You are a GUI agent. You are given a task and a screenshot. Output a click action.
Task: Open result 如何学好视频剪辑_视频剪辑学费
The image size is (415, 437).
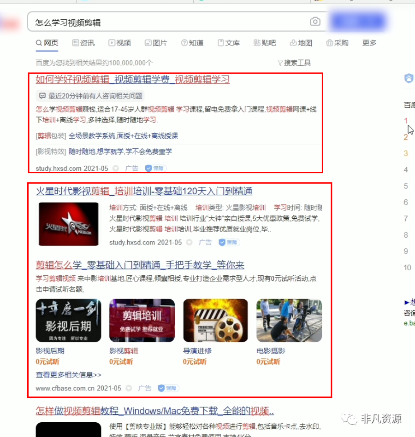coord(132,79)
